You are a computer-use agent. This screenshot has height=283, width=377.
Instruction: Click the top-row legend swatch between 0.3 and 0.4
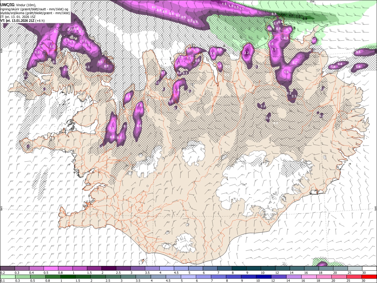coord(22,269)
